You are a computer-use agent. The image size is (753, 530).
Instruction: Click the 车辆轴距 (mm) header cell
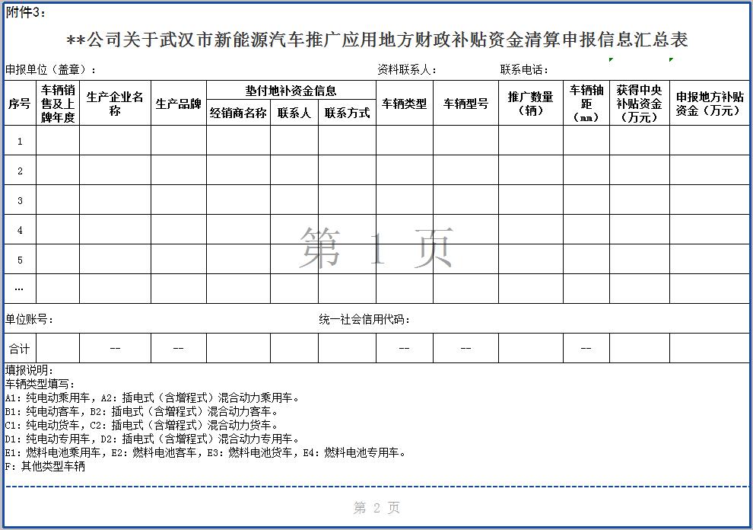coord(586,104)
